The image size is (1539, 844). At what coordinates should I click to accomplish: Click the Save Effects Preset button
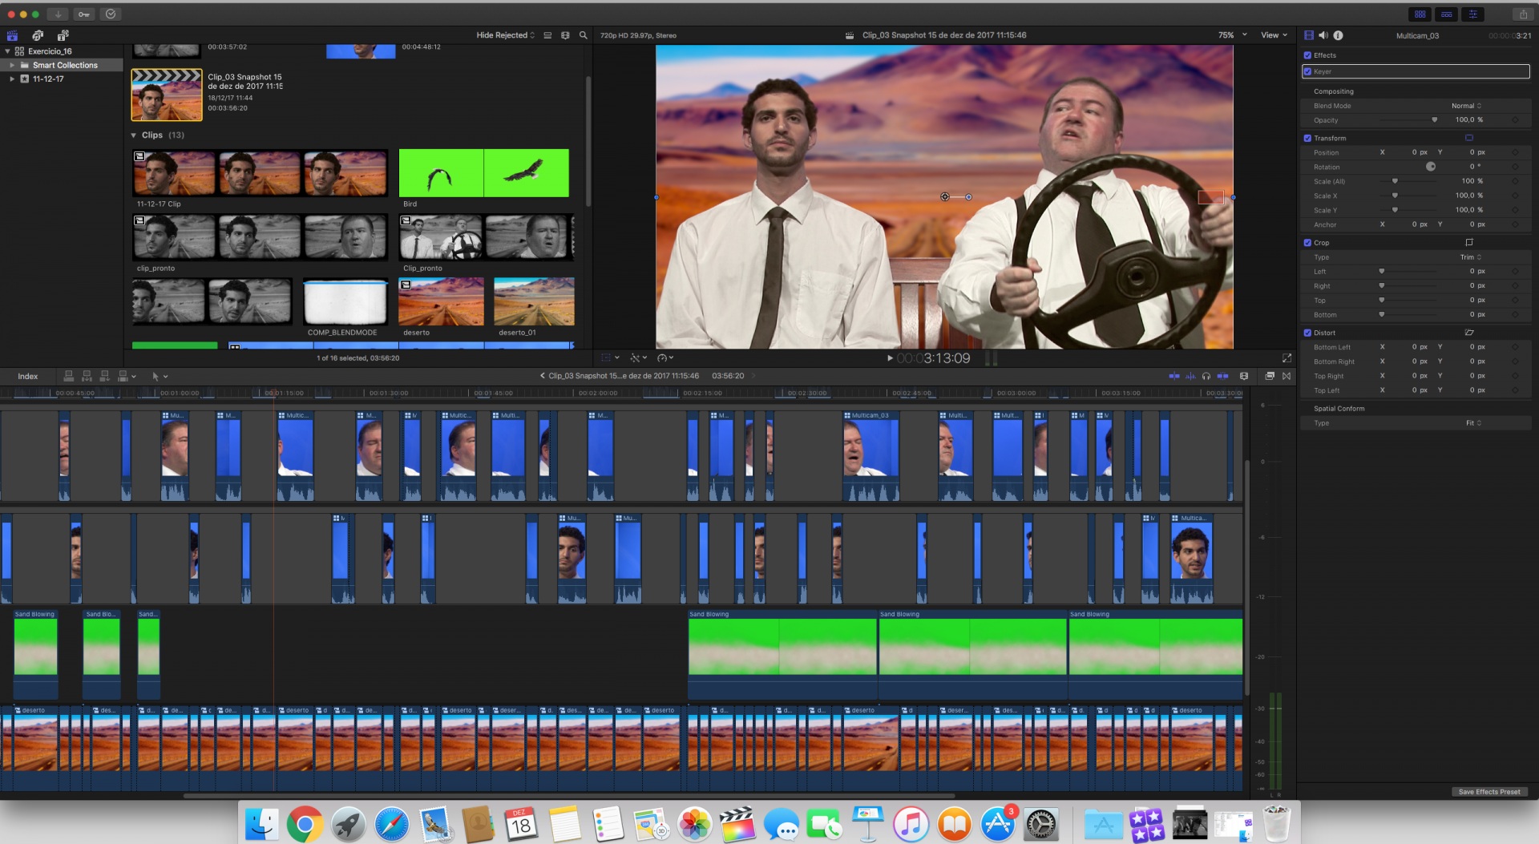[x=1489, y=792]
